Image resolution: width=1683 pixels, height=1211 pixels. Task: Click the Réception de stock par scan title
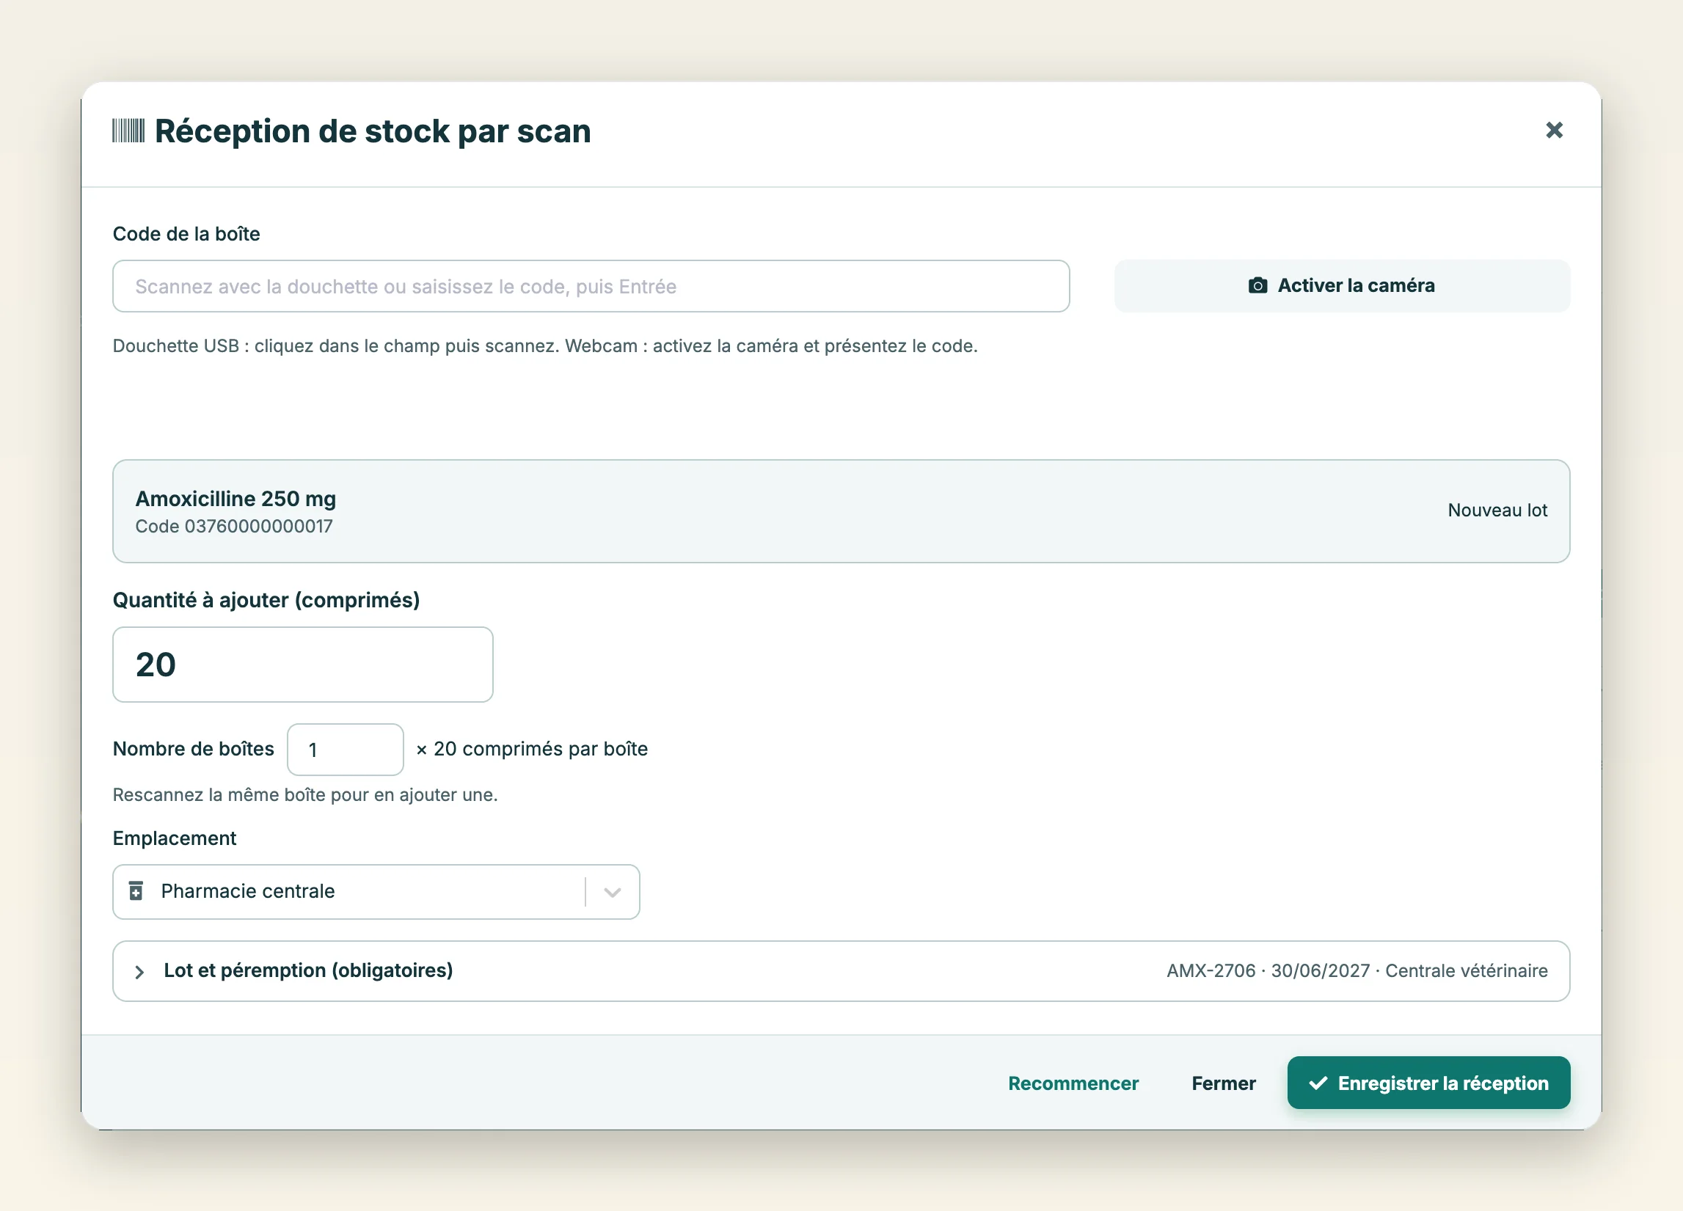point(373,131)
